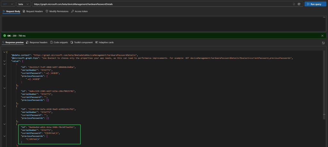Switch to the Request Headers tab
The image size is (328, 147).
[33, 11]
